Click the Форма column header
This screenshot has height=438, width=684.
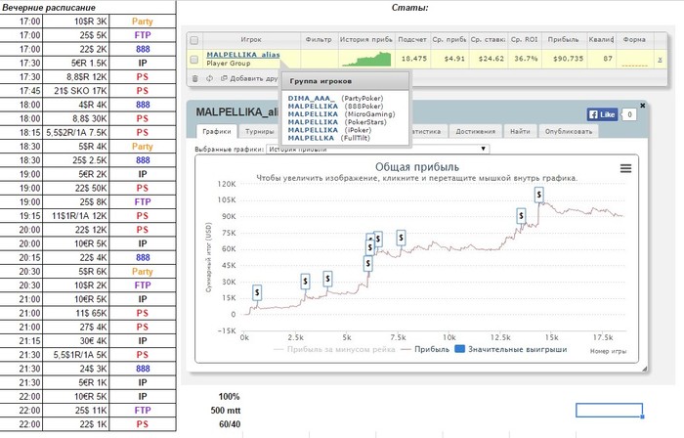pos(634,40)
